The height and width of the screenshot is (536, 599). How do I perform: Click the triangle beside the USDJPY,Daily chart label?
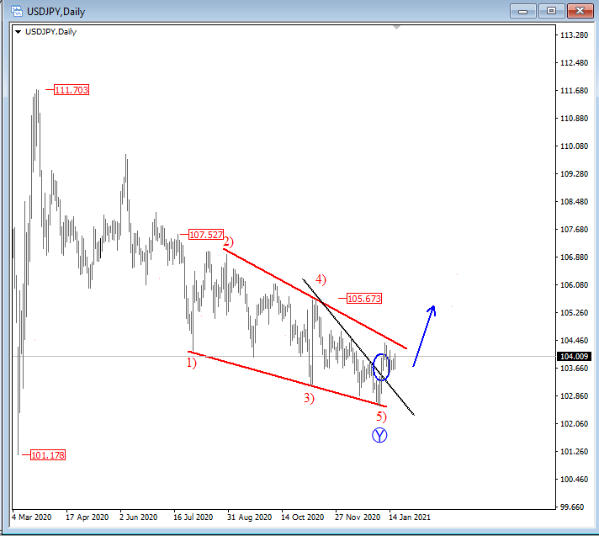[17, 32]
